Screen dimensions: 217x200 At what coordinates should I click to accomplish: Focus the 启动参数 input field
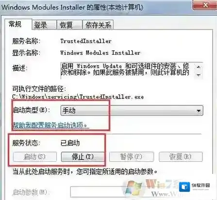[x=136, y=192]
